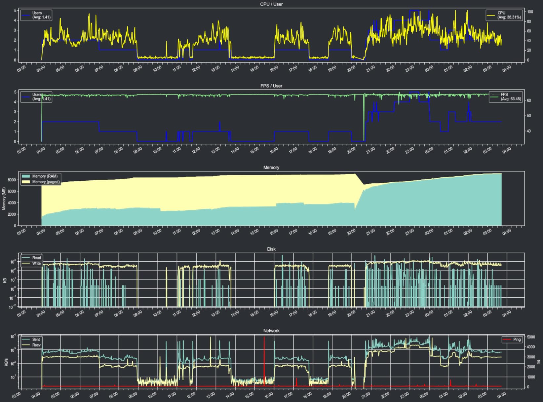Image resolution: width=543 pixels, height=402 pixels.
Task: Click the teal Memory (RAM) legend swatch
Action: [x=26, y=176]
